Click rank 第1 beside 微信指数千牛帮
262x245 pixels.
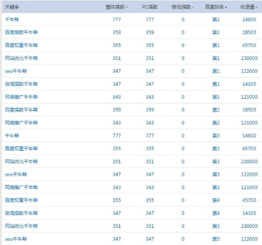pos(216,84)
